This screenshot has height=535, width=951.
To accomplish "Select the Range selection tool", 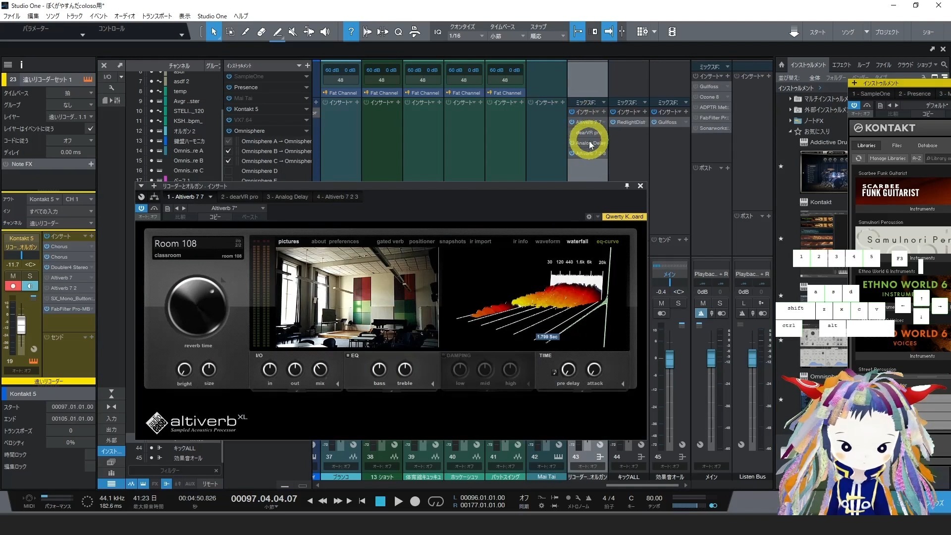I will point(230,32).
